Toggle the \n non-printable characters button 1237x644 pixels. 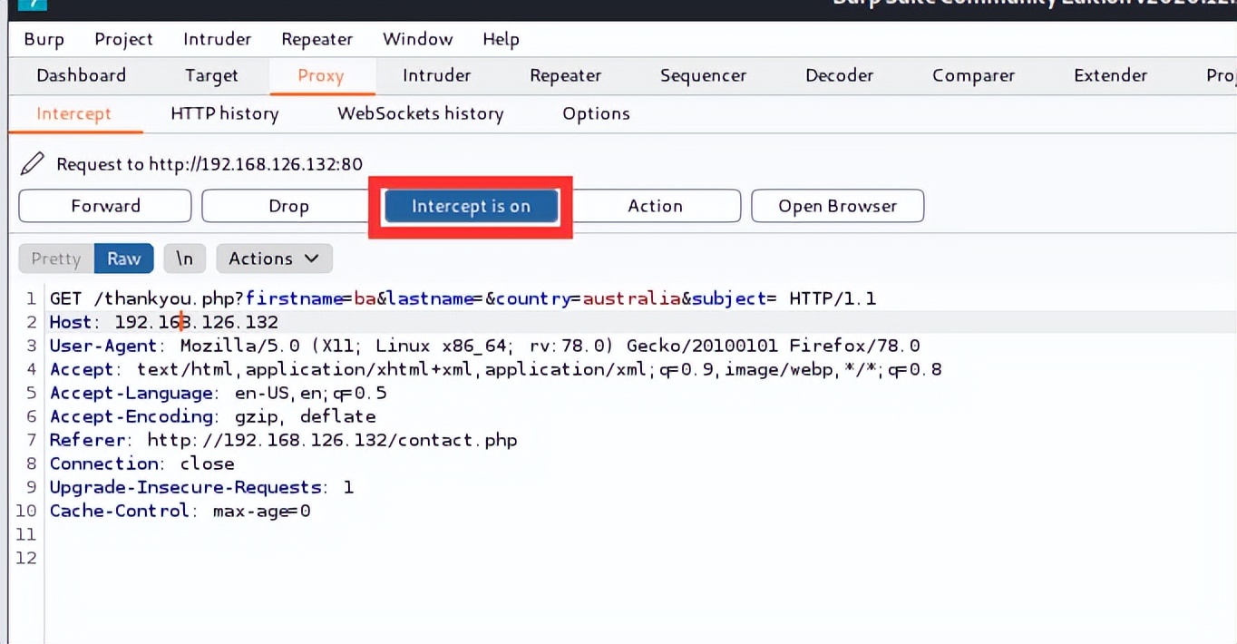coord(184,259)
